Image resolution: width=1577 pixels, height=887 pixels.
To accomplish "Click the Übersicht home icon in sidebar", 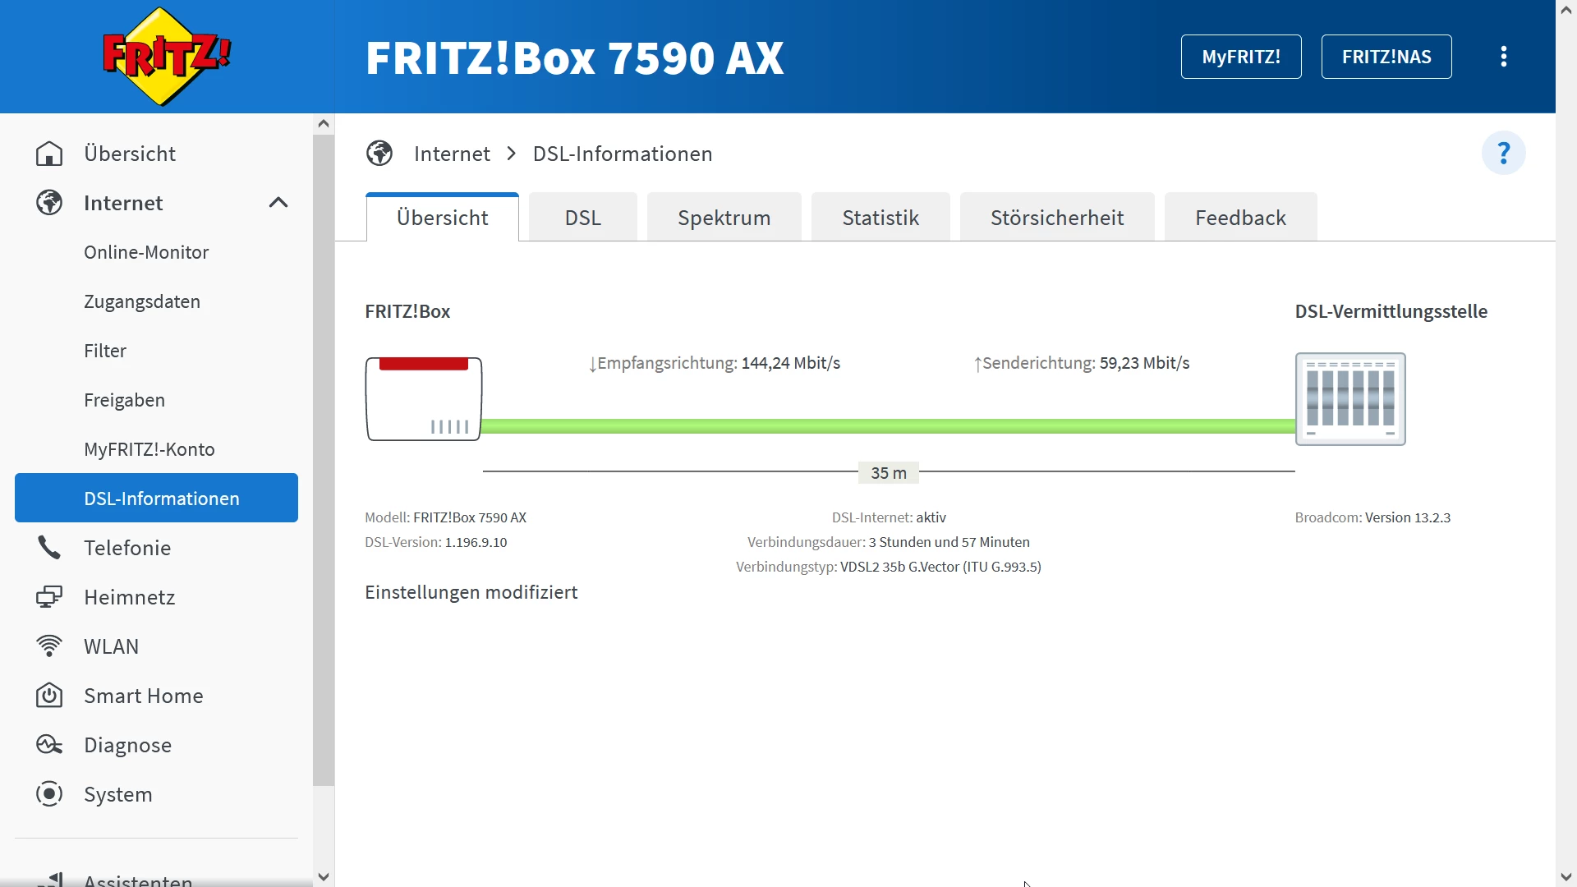I will [49, 154].
